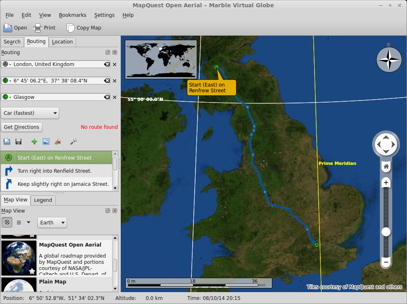Open routing configuration wrench icon
407x304 pixels.
[74, 142]
